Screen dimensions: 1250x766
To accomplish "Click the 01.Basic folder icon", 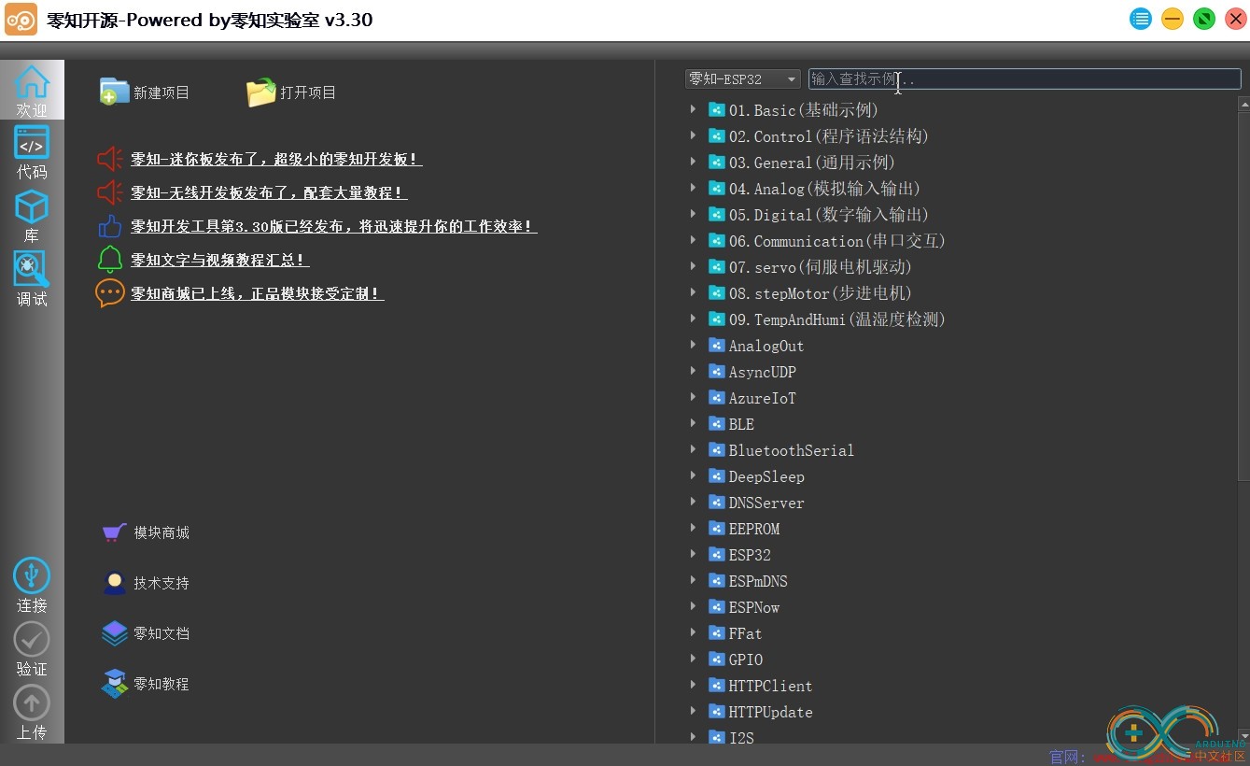I will (x=717, y=109).
